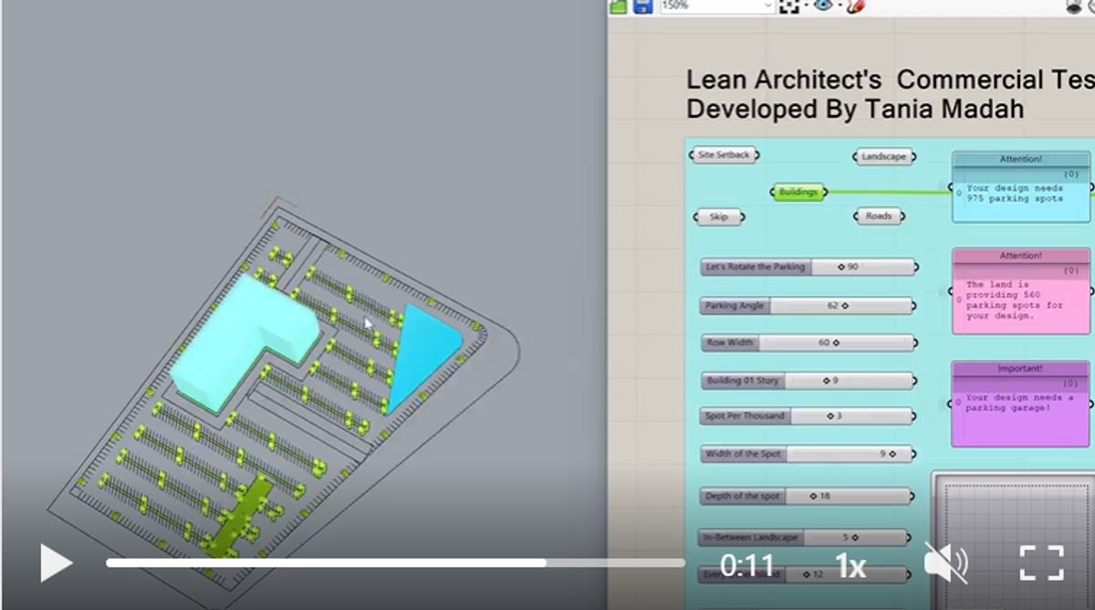The height and width of the screenshot is (610, 1095).
Task: Play the video
Action: (56, 563)
